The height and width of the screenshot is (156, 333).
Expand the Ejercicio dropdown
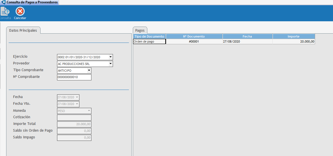point(110,57)
